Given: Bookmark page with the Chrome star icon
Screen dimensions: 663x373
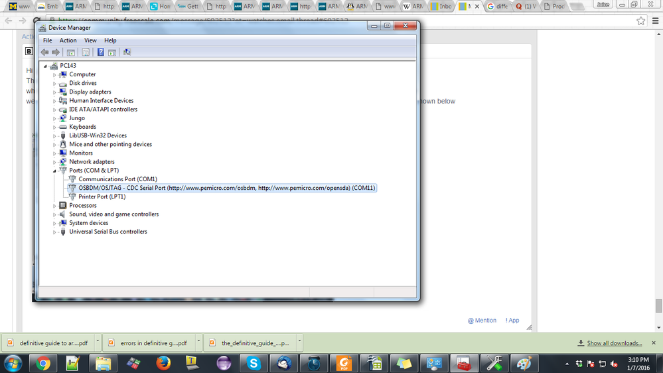Looking at the screenshot, I should (x=640, y=21).
